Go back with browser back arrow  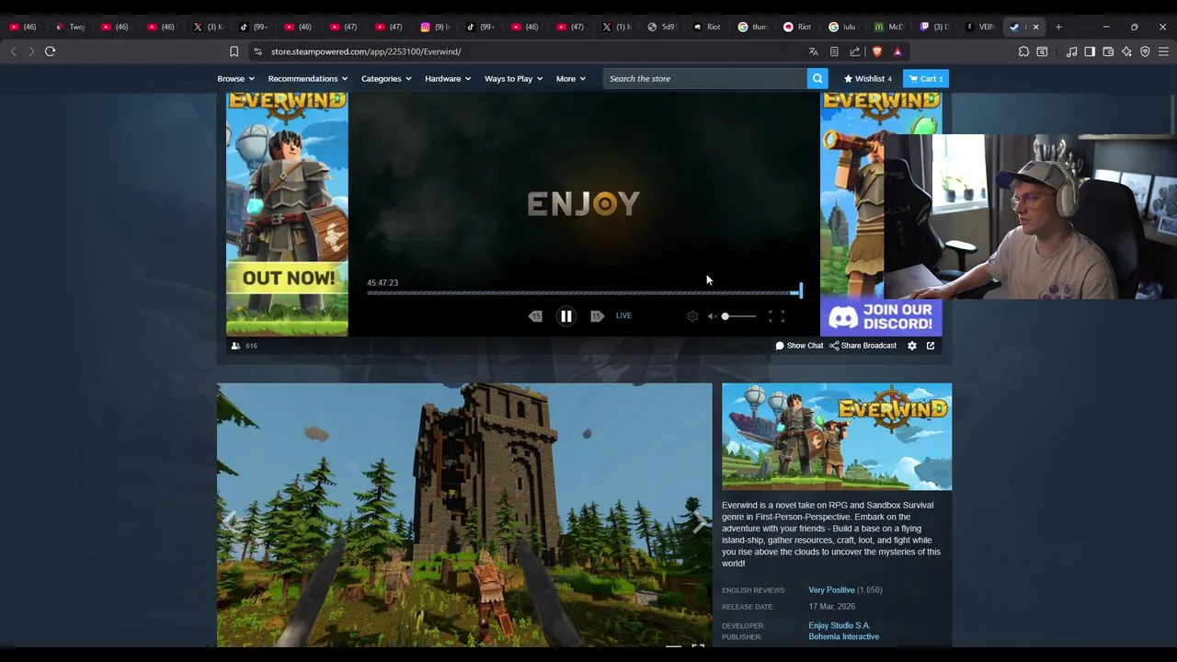point(13,51)
